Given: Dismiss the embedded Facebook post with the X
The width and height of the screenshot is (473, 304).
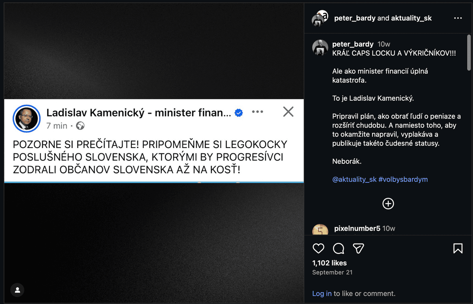Looking at the screenshot, I should coord(288,112).
